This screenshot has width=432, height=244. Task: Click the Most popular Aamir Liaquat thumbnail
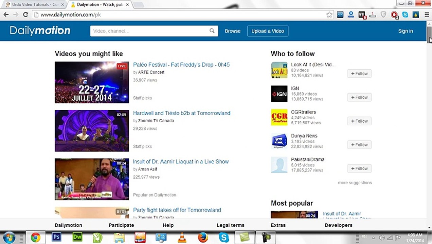pos(294,215)
